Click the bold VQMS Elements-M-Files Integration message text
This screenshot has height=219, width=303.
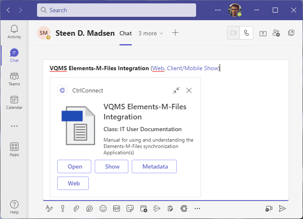pyautogui.click(x=99, y=68)
